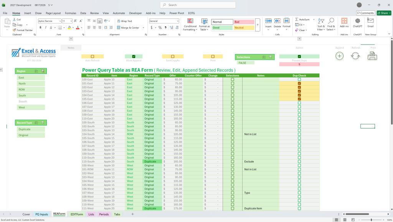Uncheck the Allow Append checkbox
Screen dimensions: 393x222
(x=134, y=57)
